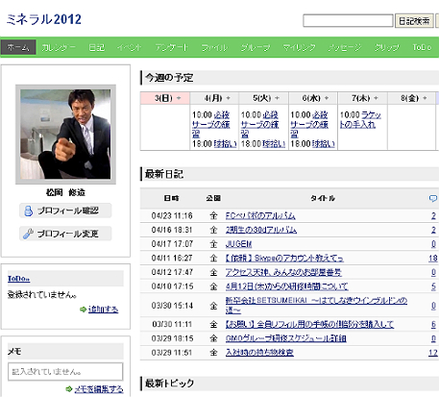Add an event on 6(水) via plus icon

click(327, 98)
